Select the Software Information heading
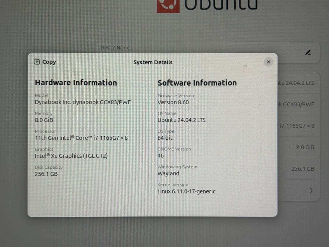Image resolution: width=329 pixels, height=247 pixels. tap(197, 83)
